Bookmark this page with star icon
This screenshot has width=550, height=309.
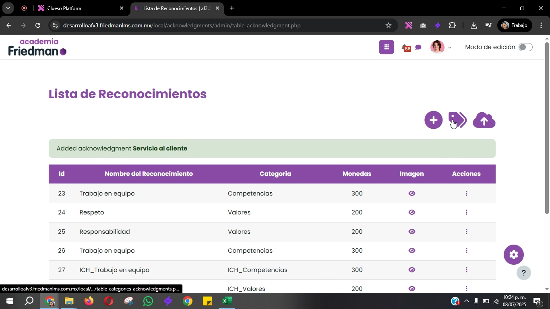coord(389,25)
